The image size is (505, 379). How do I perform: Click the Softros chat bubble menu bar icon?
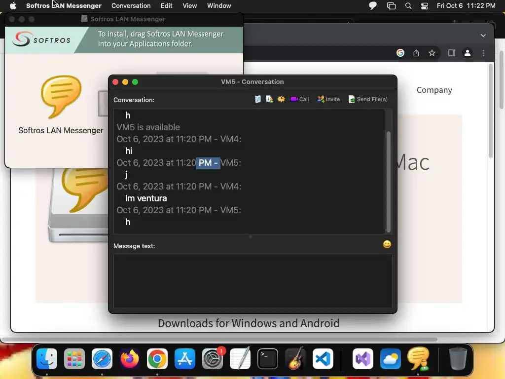373,5
